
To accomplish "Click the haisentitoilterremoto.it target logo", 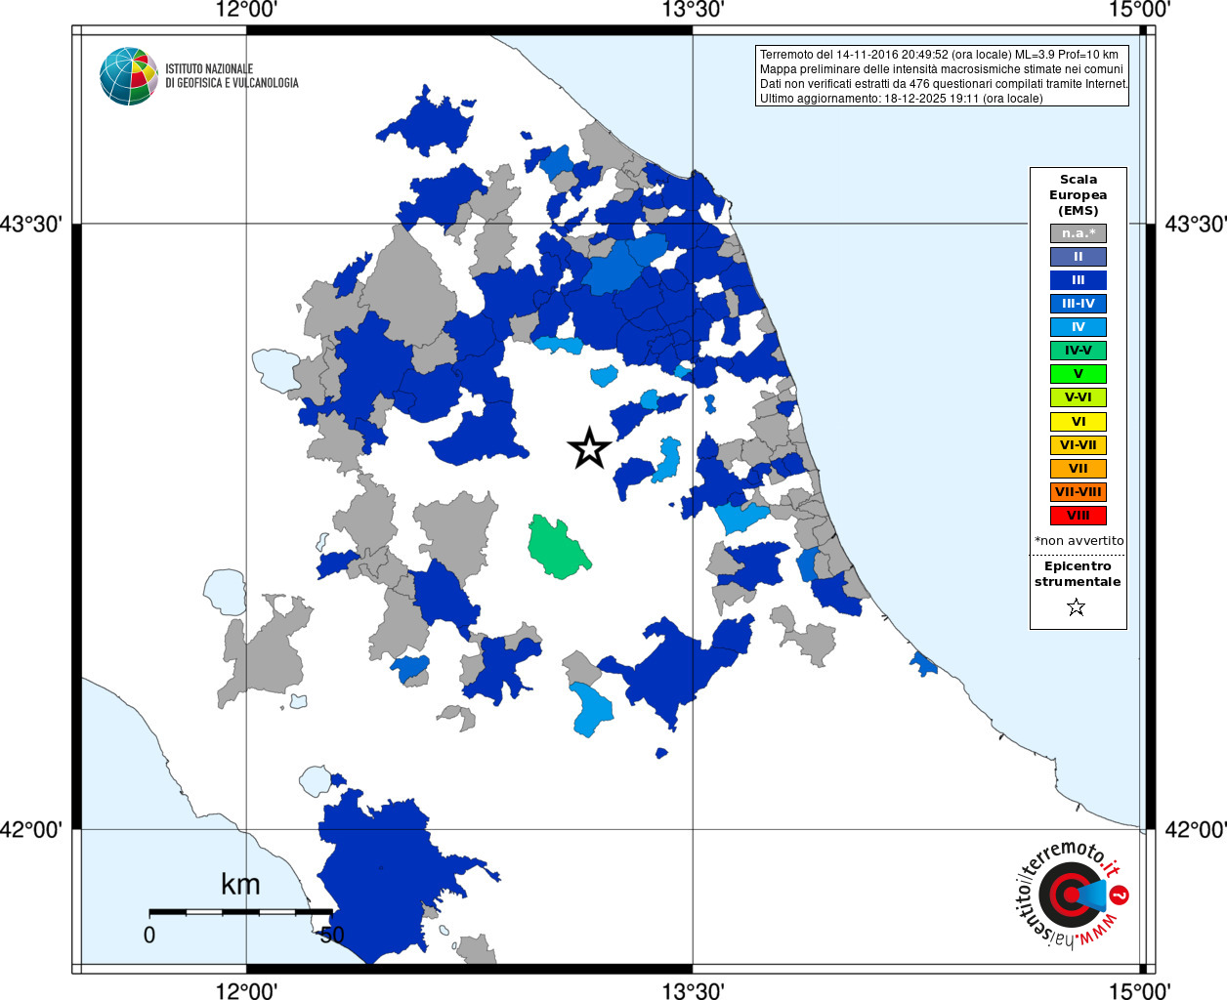I will [1073, 894].
